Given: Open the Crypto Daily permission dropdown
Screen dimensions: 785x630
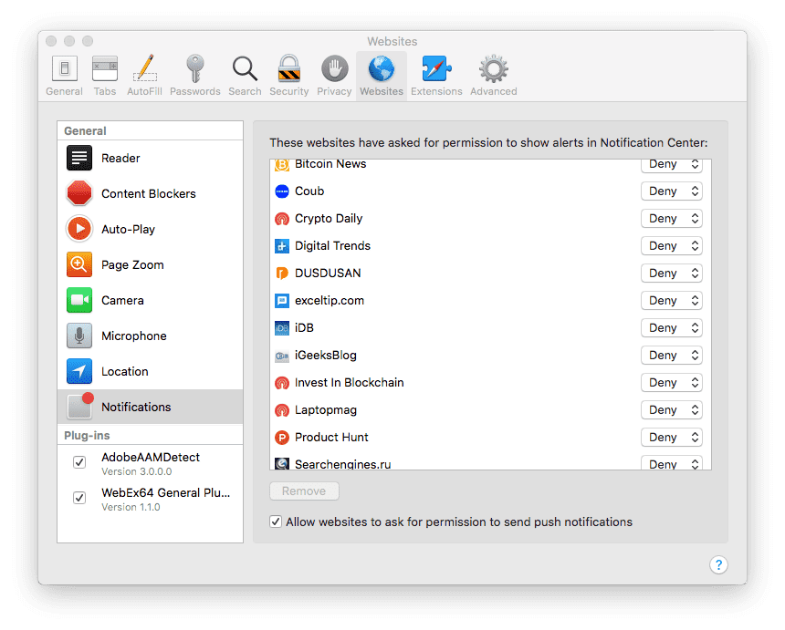Looking at the screenshot, I should click(671, 219).
